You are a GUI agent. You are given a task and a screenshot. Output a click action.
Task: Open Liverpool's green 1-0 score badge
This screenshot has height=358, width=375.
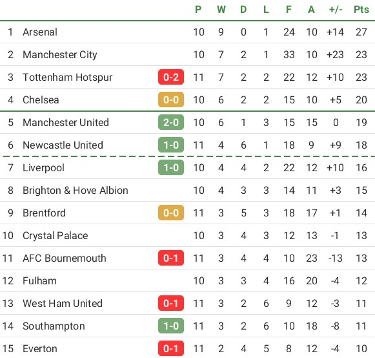171,167
